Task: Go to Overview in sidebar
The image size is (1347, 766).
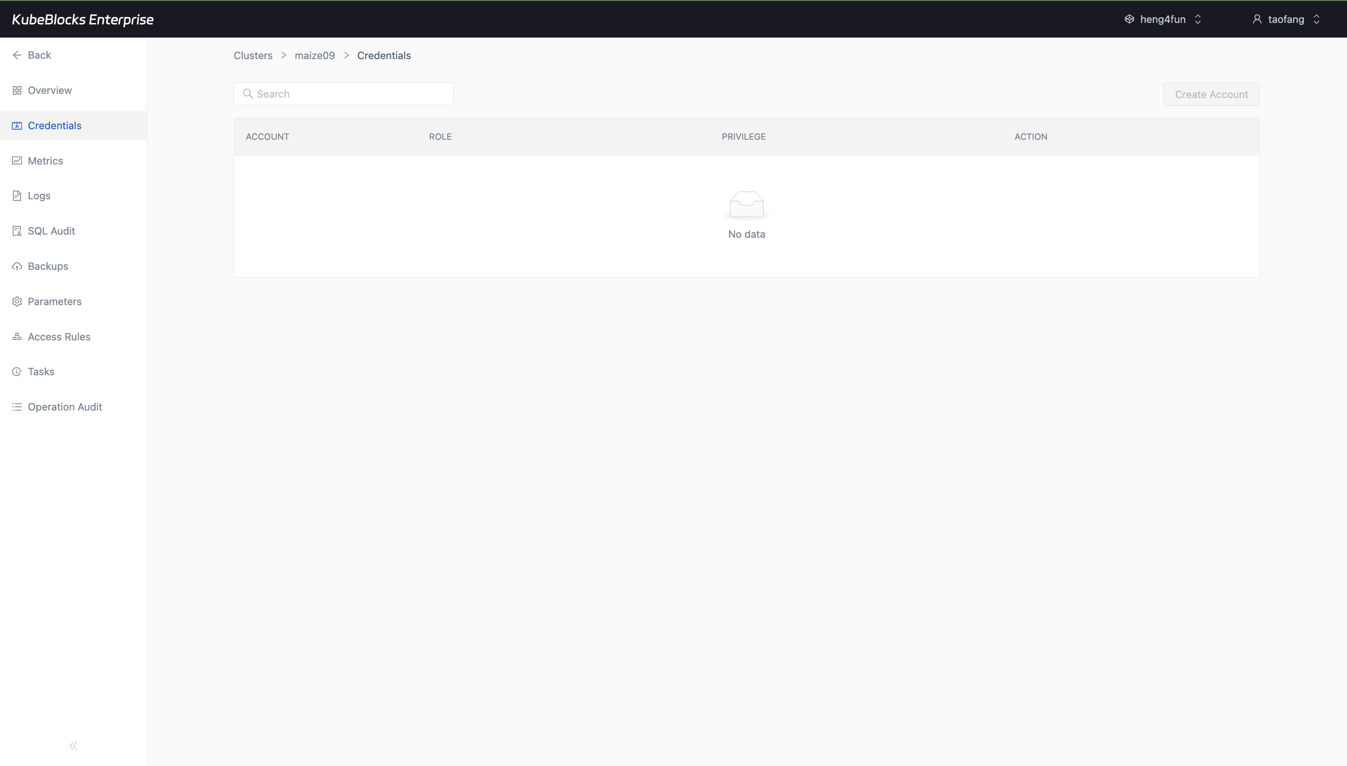Action: click(x=74, y=91)
